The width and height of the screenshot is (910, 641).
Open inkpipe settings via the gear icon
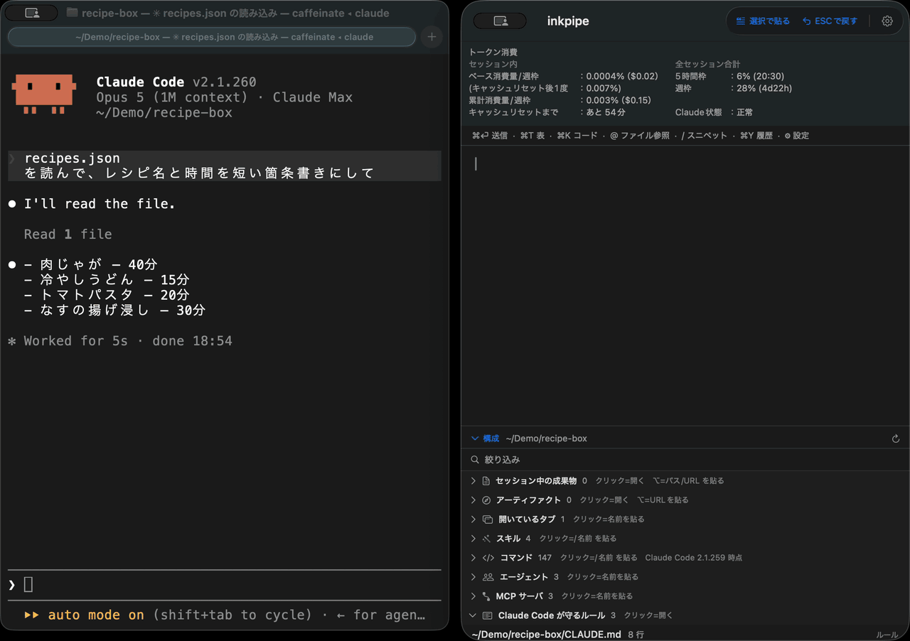tap(887, 21)
